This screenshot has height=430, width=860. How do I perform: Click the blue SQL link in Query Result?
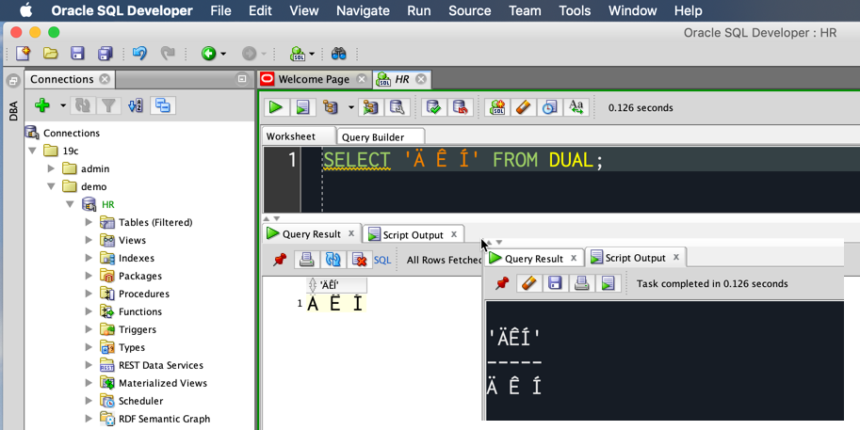tap(382, 260)
